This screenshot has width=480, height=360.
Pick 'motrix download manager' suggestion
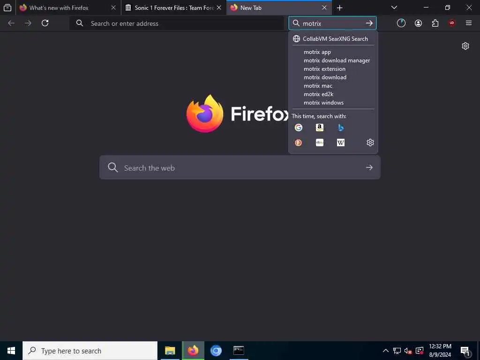[333, 60]
